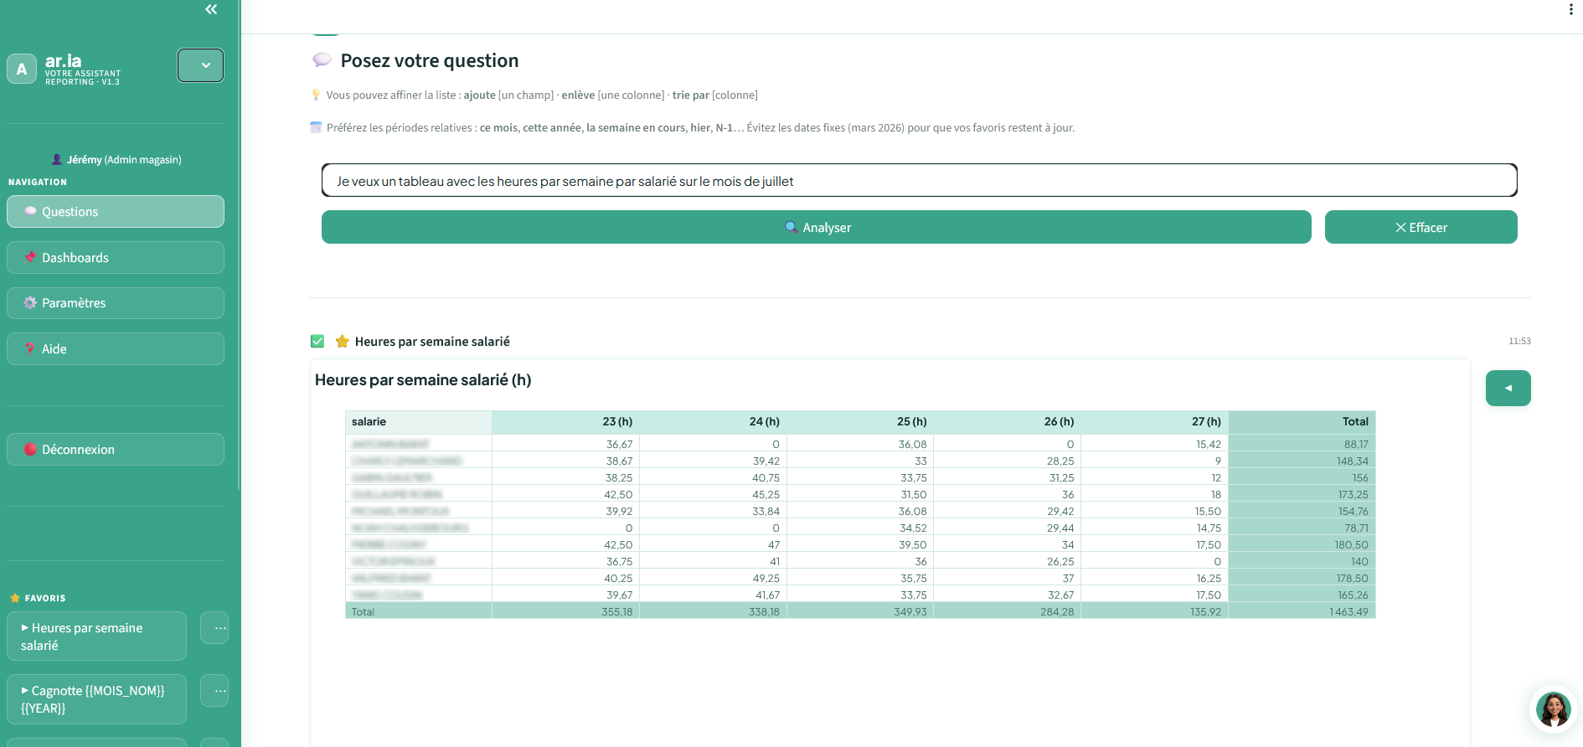Open the Questions navigation item
Screen dimensions: 1583x747
click(x=116, y=212)
